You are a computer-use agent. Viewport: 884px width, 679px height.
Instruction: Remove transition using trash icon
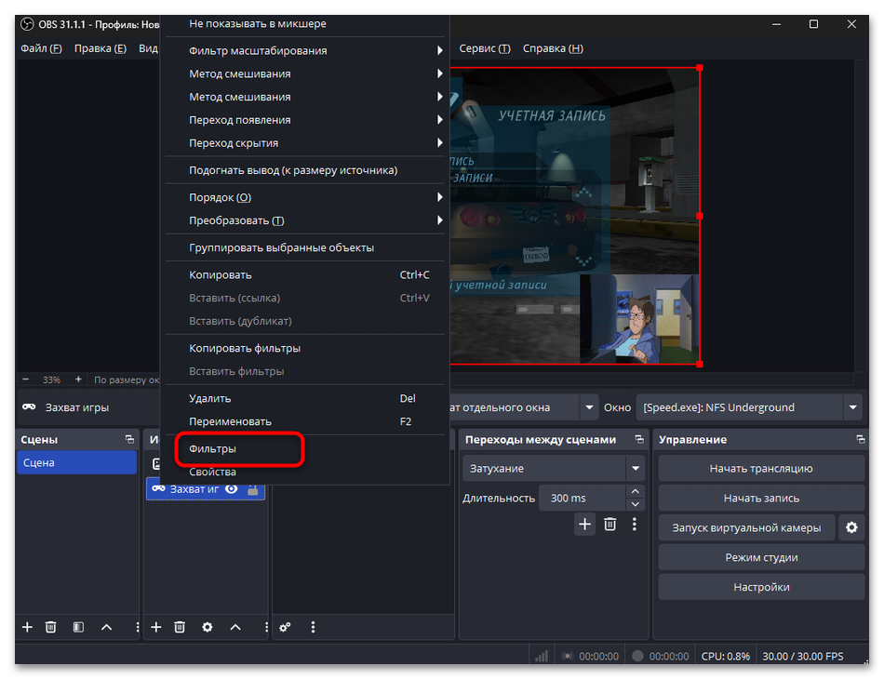[x=610, y=525]
